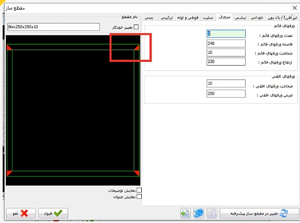Open the قوطی و لوله (box and pipe) tab
Image resolution: width=300 pixels, height=223 pixels.
188,18
